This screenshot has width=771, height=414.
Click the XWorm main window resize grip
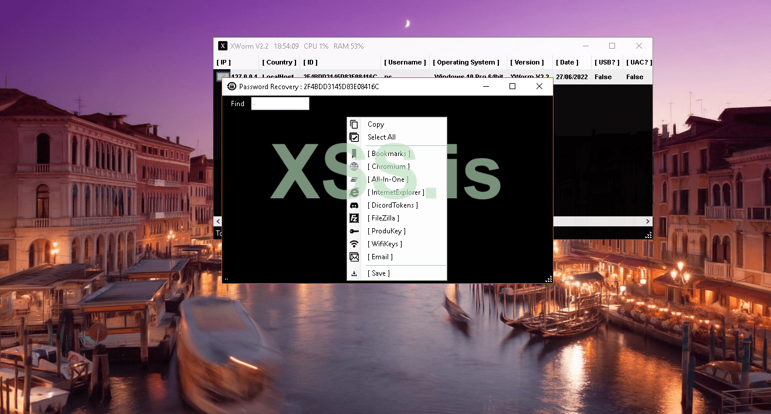point(648,235)
